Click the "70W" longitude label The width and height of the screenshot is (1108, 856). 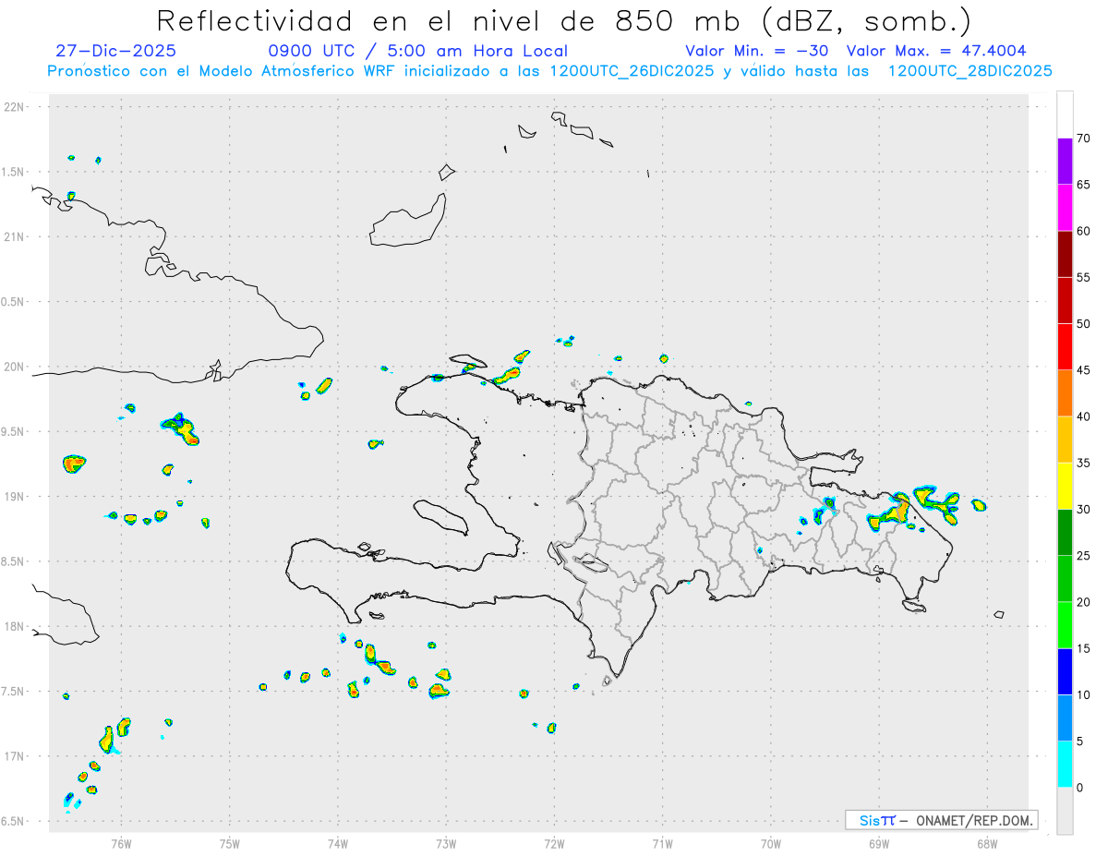[x=771, y=843]
